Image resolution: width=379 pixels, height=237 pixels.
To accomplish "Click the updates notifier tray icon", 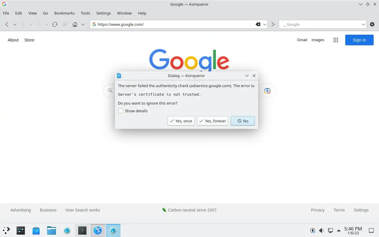I will pyautogui.click(x=313, y=230).
